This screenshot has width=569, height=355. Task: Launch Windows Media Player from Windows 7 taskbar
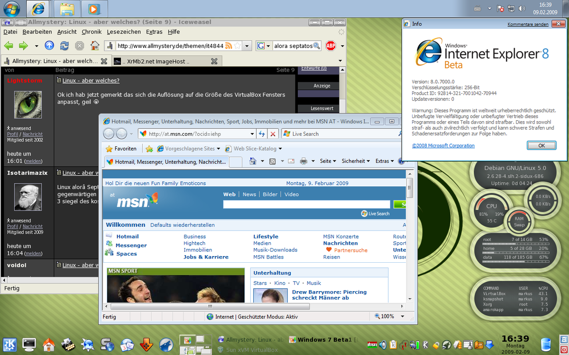[94, 9]
